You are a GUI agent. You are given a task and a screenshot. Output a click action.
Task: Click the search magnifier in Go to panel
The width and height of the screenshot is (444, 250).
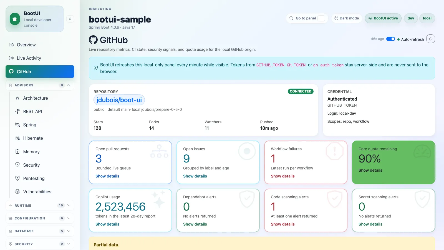(x=291, y=18)
